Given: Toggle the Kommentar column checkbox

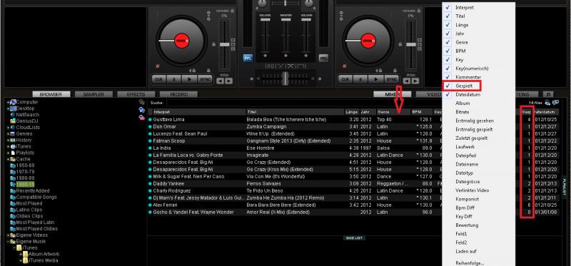Looking at the screenshot, I should tap(448, 77).
